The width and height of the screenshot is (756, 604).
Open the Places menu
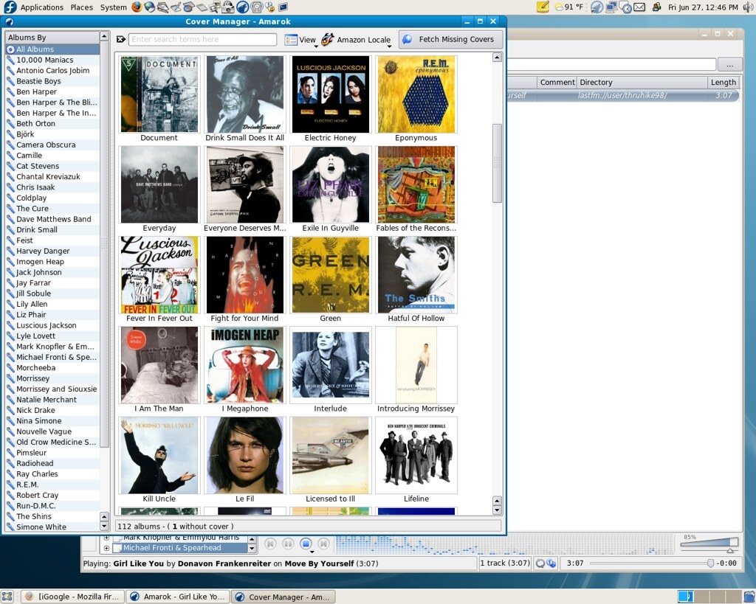tap(81, 7)
